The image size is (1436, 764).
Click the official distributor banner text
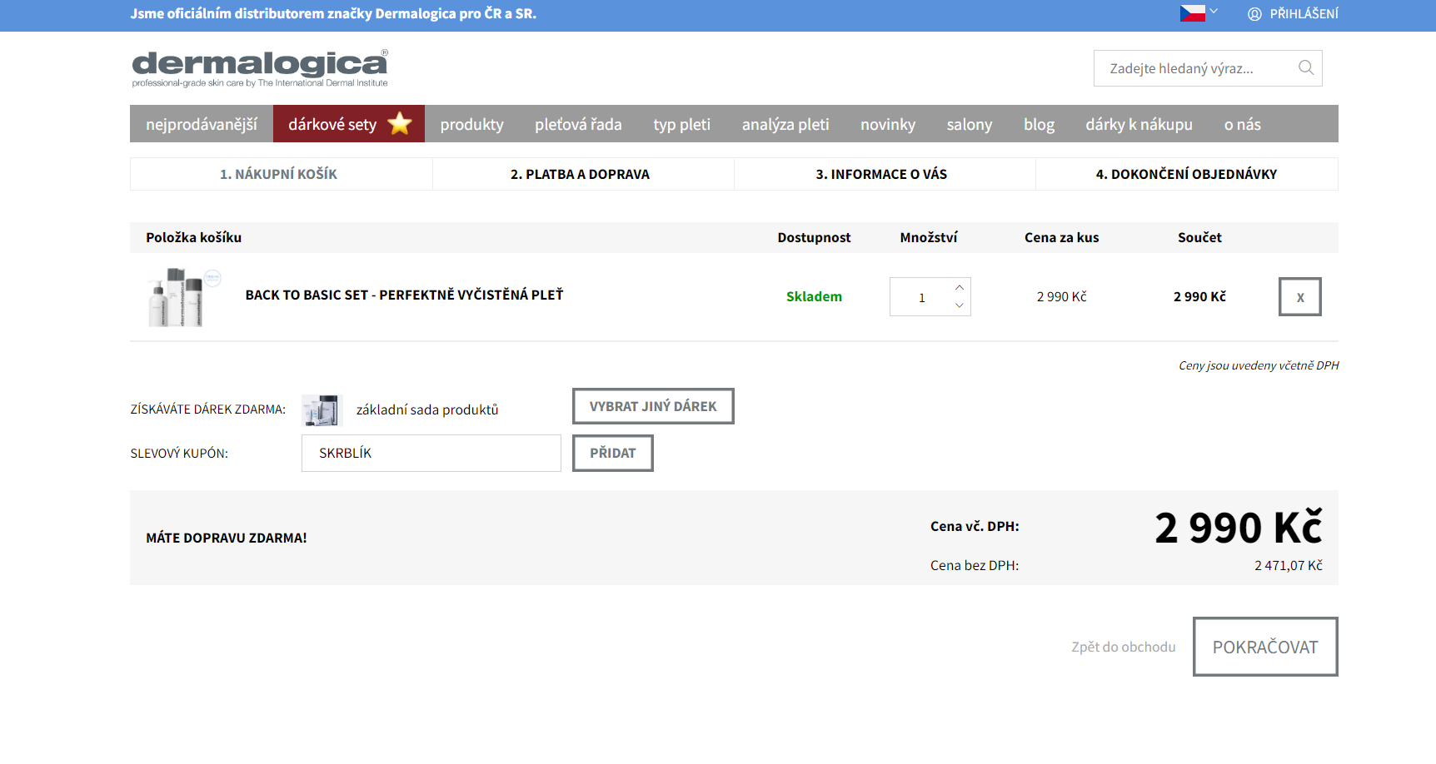333,13
